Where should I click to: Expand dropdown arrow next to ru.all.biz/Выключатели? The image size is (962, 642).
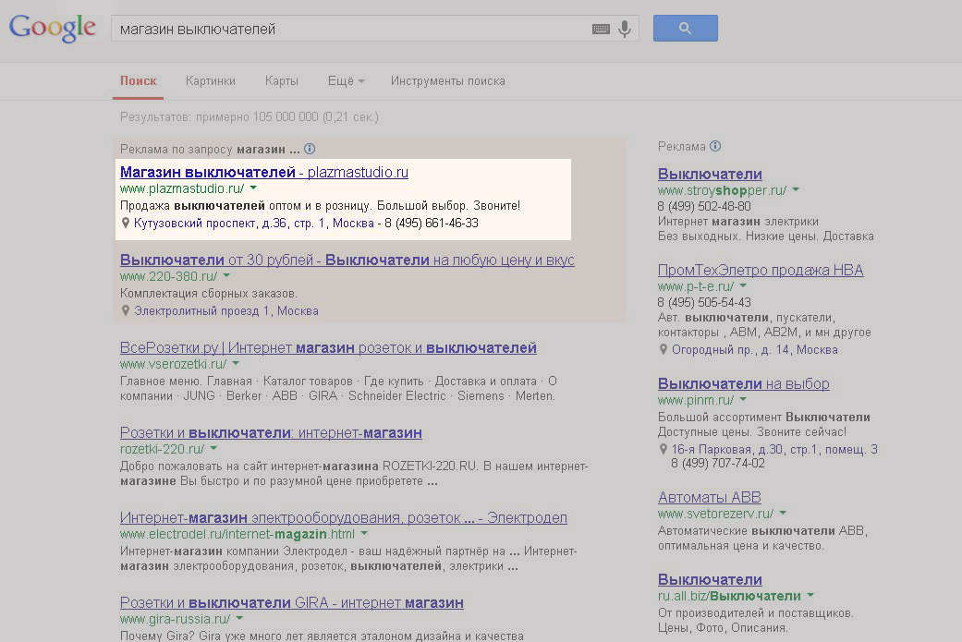(x=810, y=596)
